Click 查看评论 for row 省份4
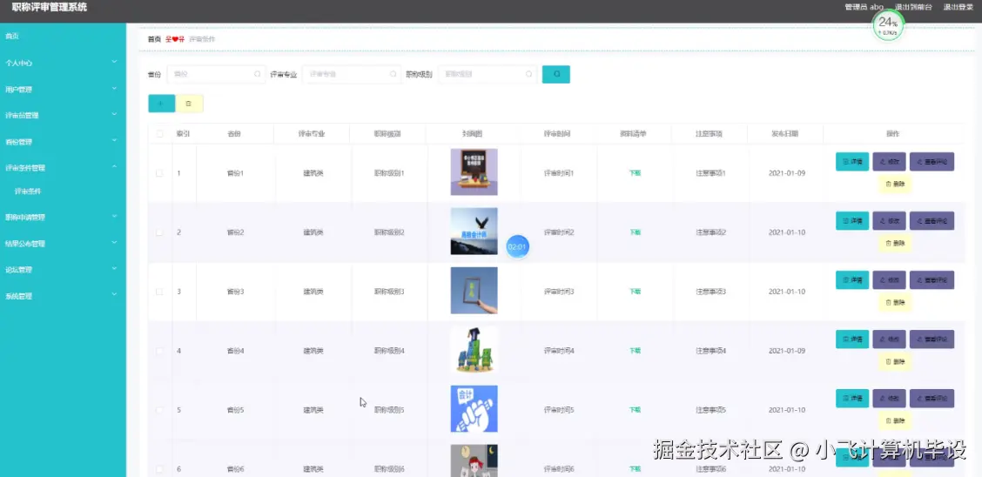The image size is (982, 477). point(932,339)
